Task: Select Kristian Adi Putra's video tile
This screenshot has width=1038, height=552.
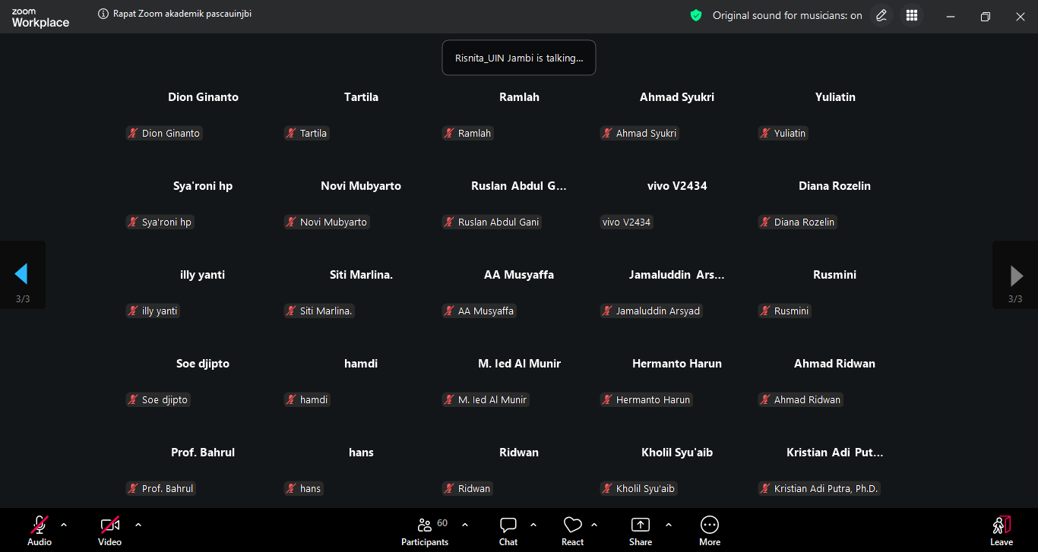Action: click(834, 469)
